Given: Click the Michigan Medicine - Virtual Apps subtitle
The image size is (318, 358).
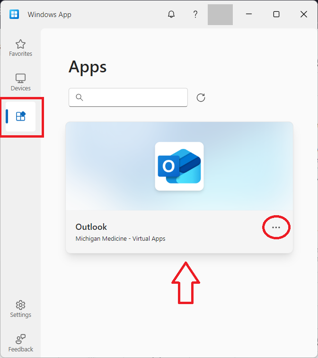Looking at the screenshot, I should pos(120,239).
